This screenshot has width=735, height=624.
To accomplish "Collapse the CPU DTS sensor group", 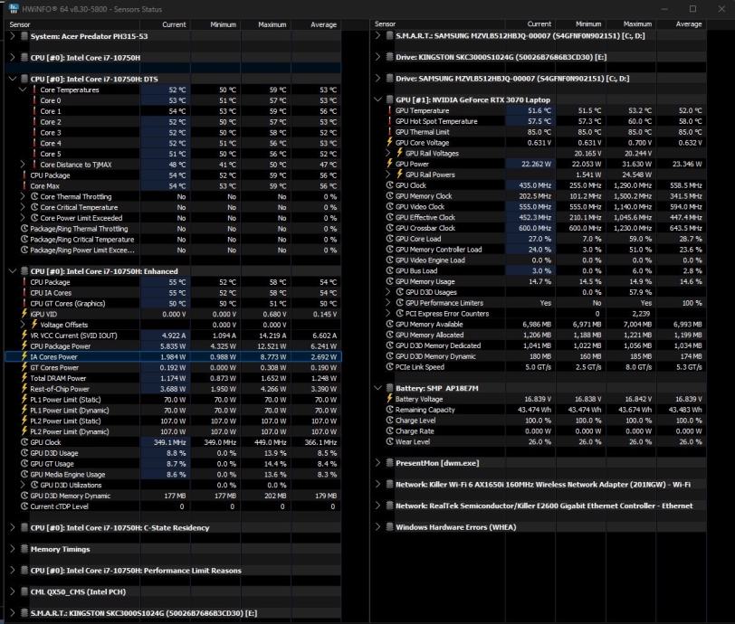I will [13, 80].
